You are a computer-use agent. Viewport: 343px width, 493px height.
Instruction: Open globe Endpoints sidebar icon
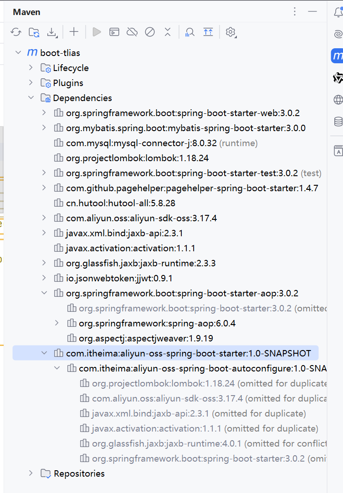tap(338, 100)
